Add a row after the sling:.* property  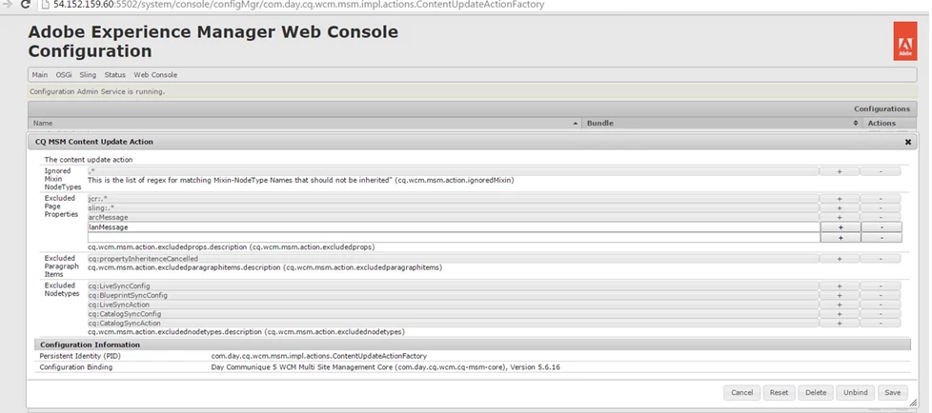click(x=840, y=208)
